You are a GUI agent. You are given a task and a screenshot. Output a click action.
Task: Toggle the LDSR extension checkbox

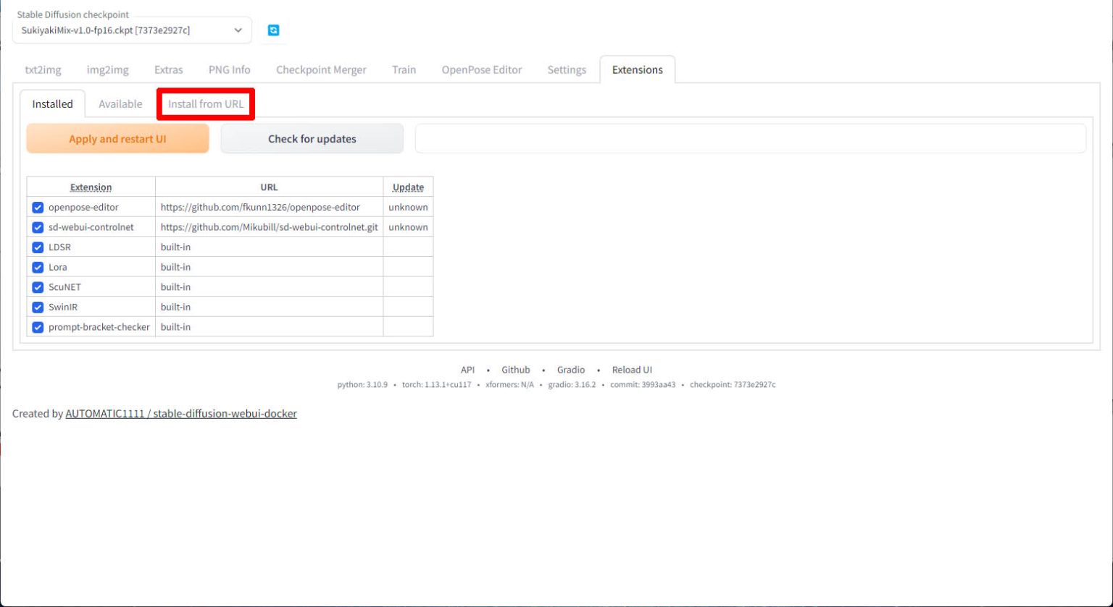pos(38,247)
